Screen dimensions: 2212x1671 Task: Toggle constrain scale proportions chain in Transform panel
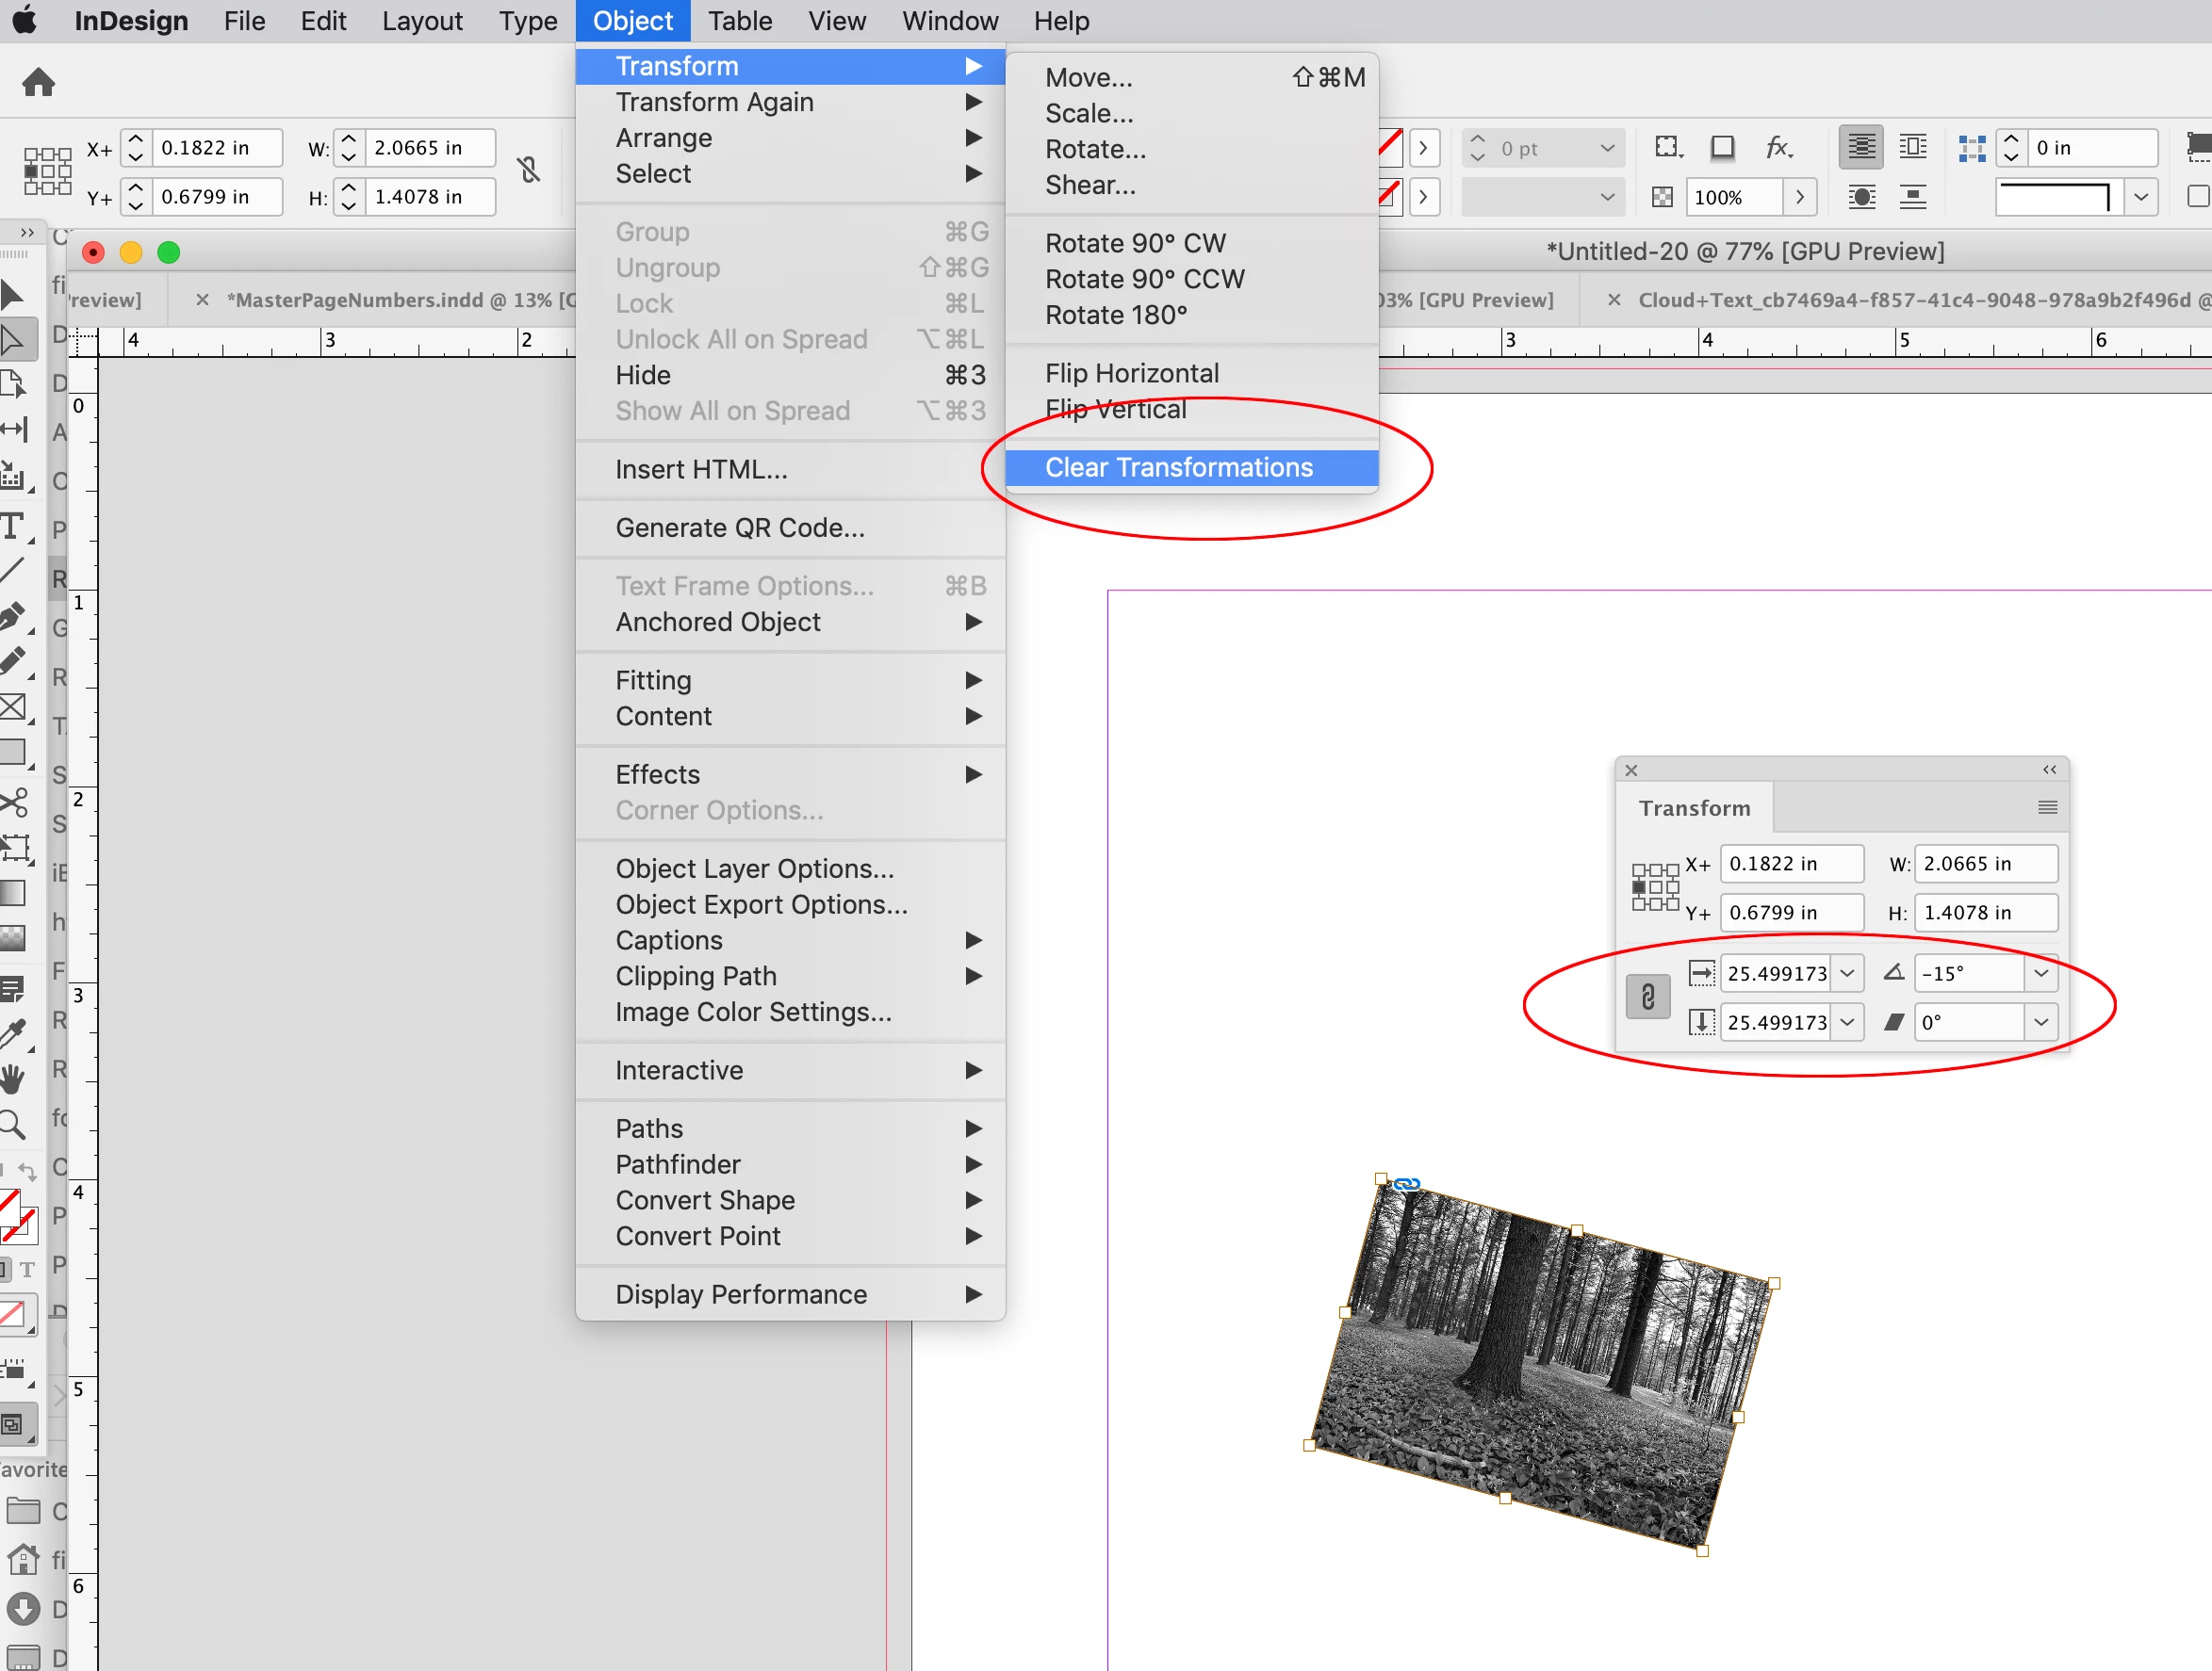pos(1648,997)
